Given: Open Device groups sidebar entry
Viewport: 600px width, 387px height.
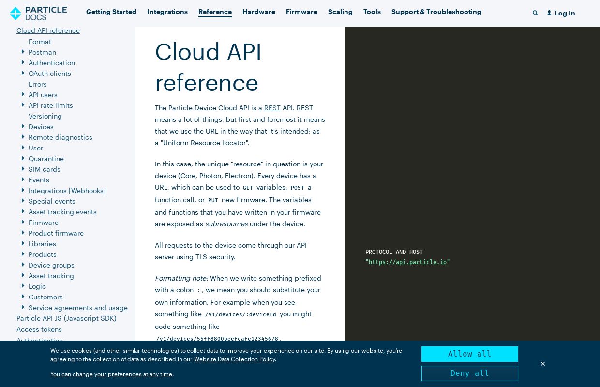Looking at the screenshot, I should coord(51,265).
